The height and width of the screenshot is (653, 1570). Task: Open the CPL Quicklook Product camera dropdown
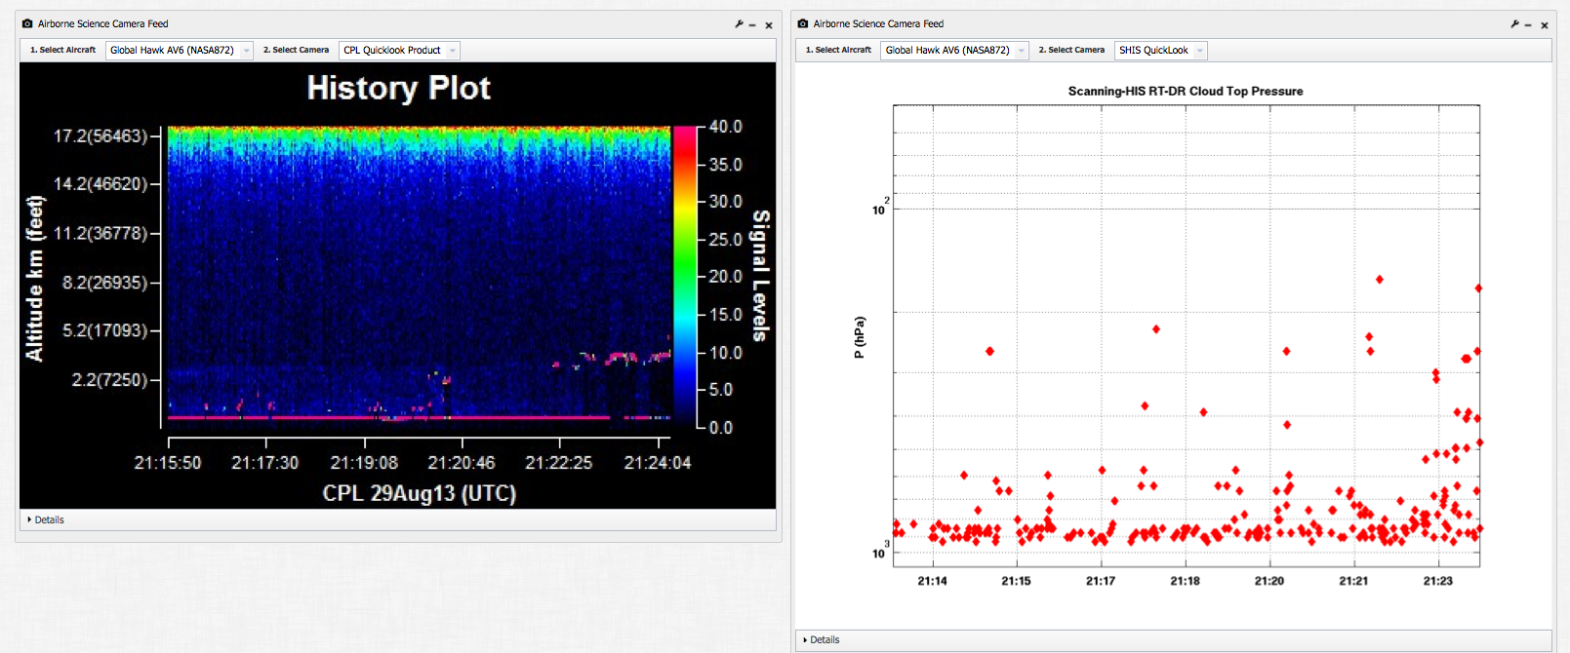(399, 50)
